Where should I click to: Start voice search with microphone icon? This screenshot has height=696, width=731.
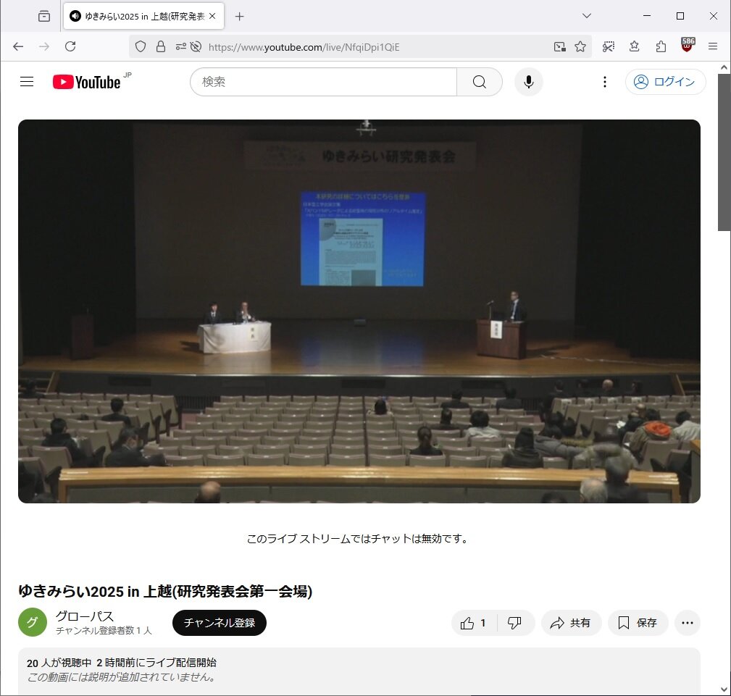pyautogui.click(x=529, y=82)
